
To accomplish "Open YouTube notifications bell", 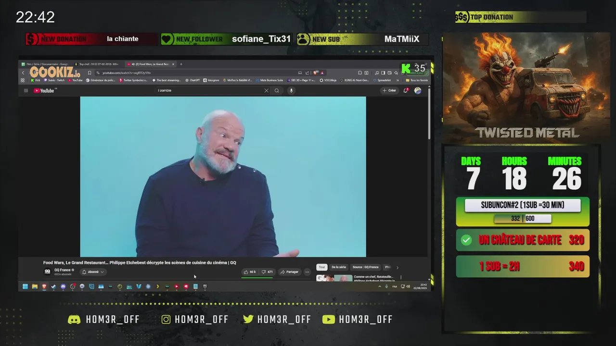I will tap(406, 90).
